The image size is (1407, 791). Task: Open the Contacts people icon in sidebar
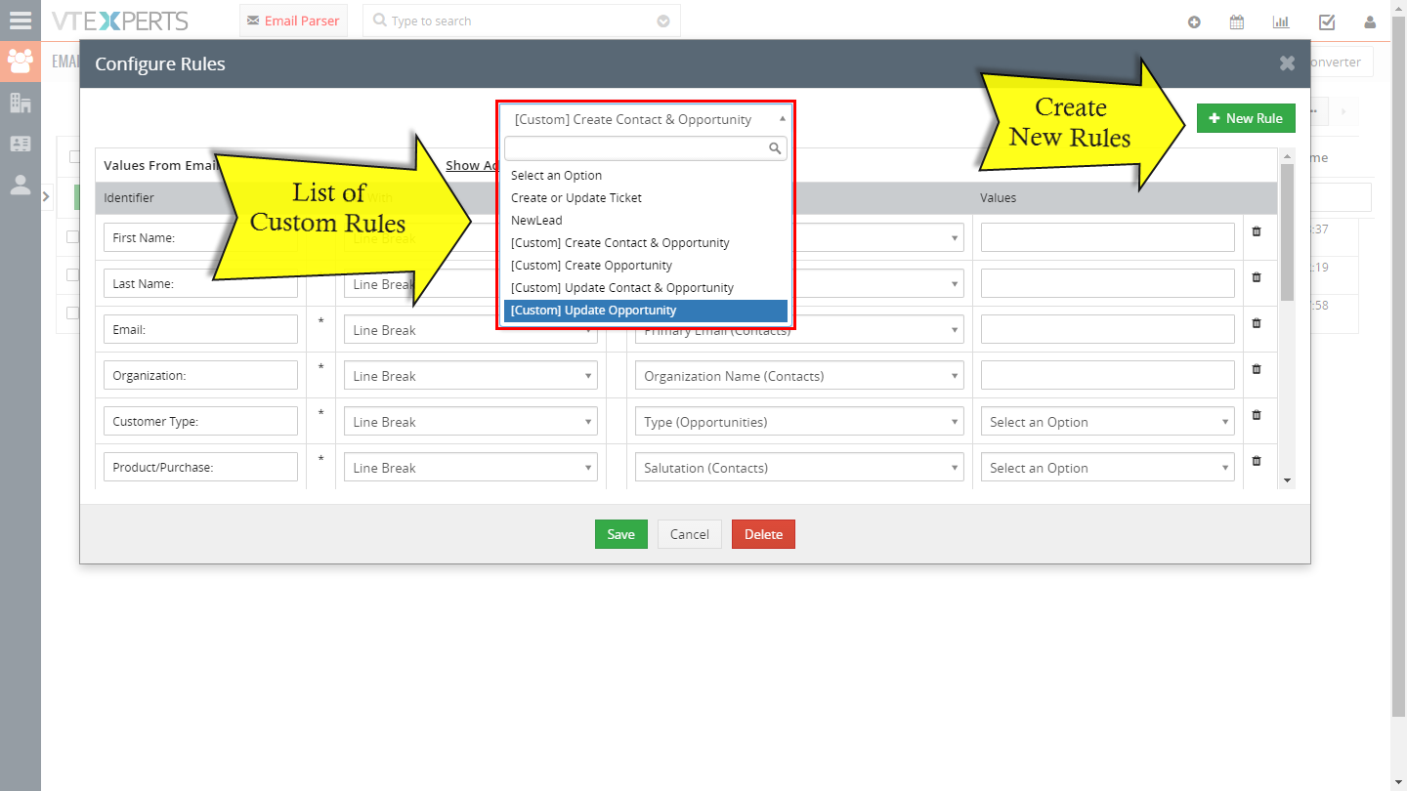20,61
